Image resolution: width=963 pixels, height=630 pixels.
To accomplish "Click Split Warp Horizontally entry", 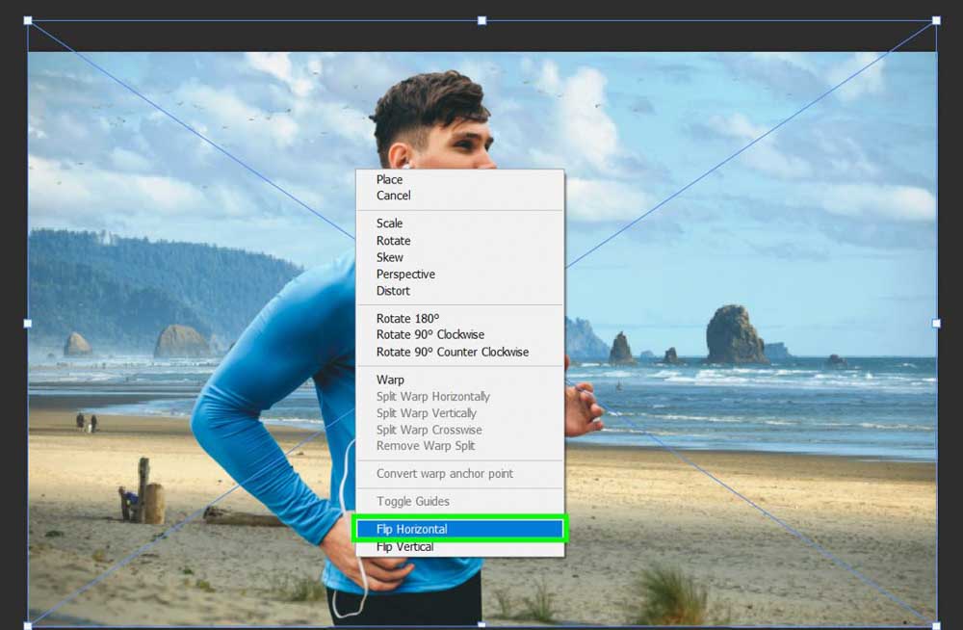I will point(459,397).
